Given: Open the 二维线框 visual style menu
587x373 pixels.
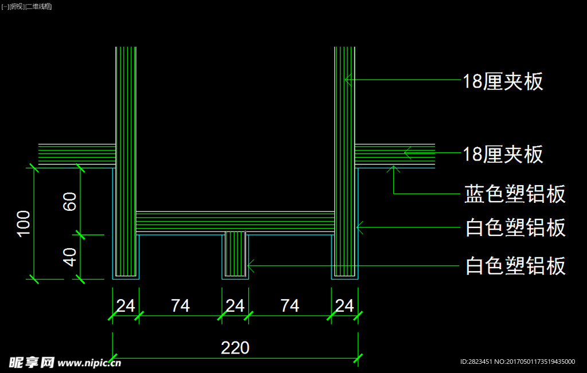Looking at the screenshot, I should [39, 6].
